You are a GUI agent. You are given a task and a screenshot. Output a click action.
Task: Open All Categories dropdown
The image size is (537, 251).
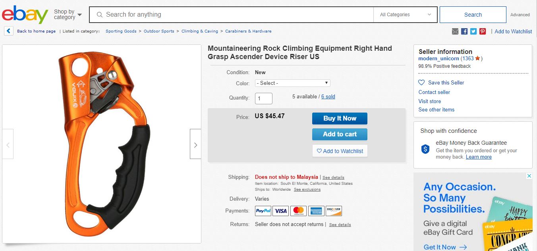(x=405, y=15)
